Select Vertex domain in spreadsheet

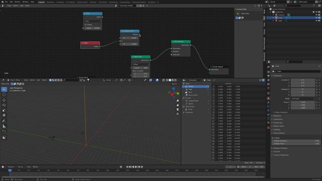(x=196, y=86)
